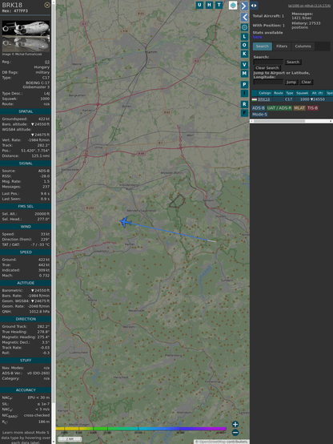This screenshot has width=333, height=444.
Task: Click the L map button
Action: [x=244, y=37]
